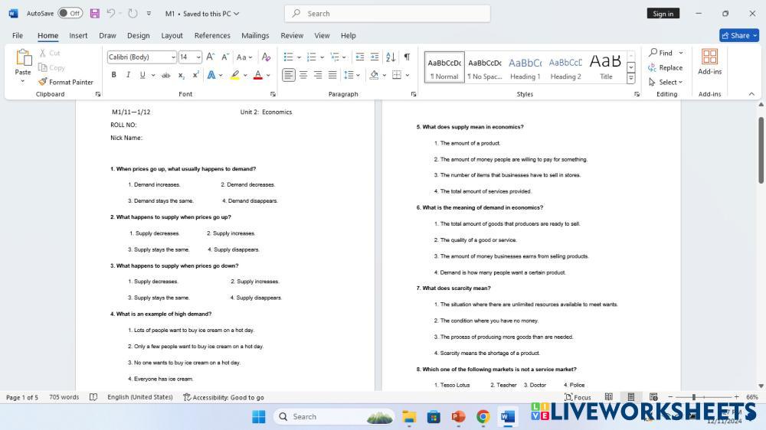Apply Italic formatting to text
Viewport: 766px width, 430px height.
pos(128,75)
